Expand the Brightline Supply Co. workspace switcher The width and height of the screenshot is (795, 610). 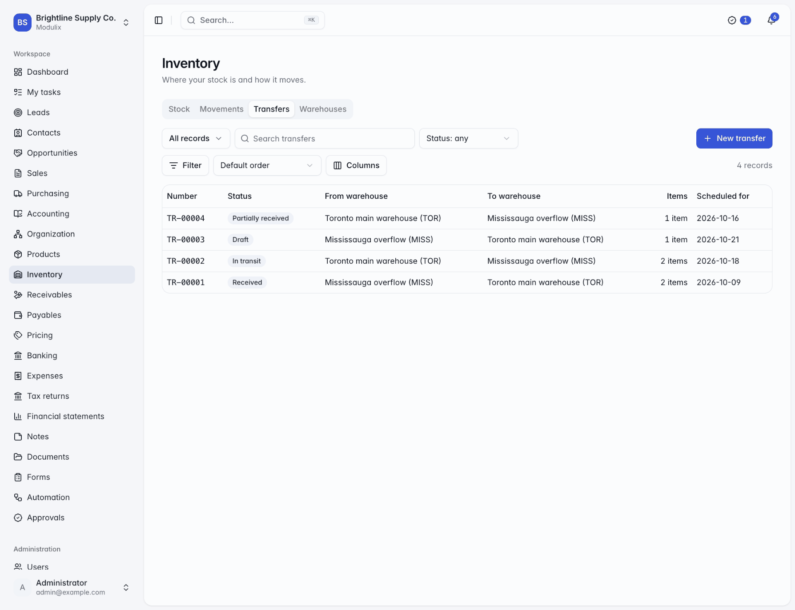coord(72,22)
